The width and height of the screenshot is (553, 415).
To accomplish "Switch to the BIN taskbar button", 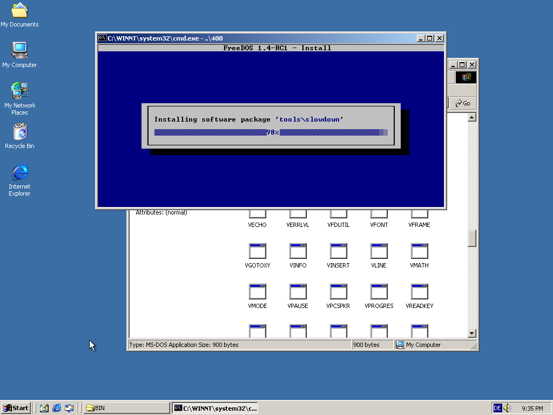I will [127, 408].
